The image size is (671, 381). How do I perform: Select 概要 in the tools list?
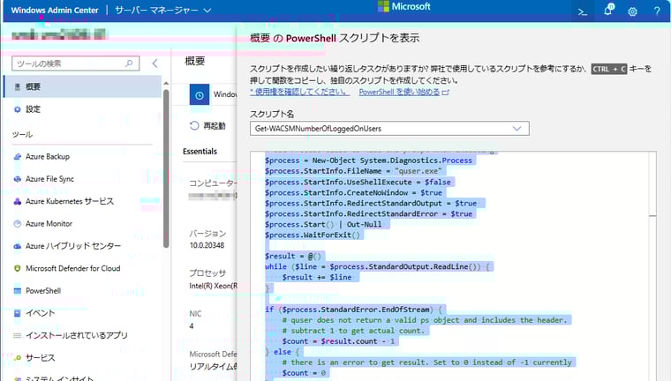point(82,86)
